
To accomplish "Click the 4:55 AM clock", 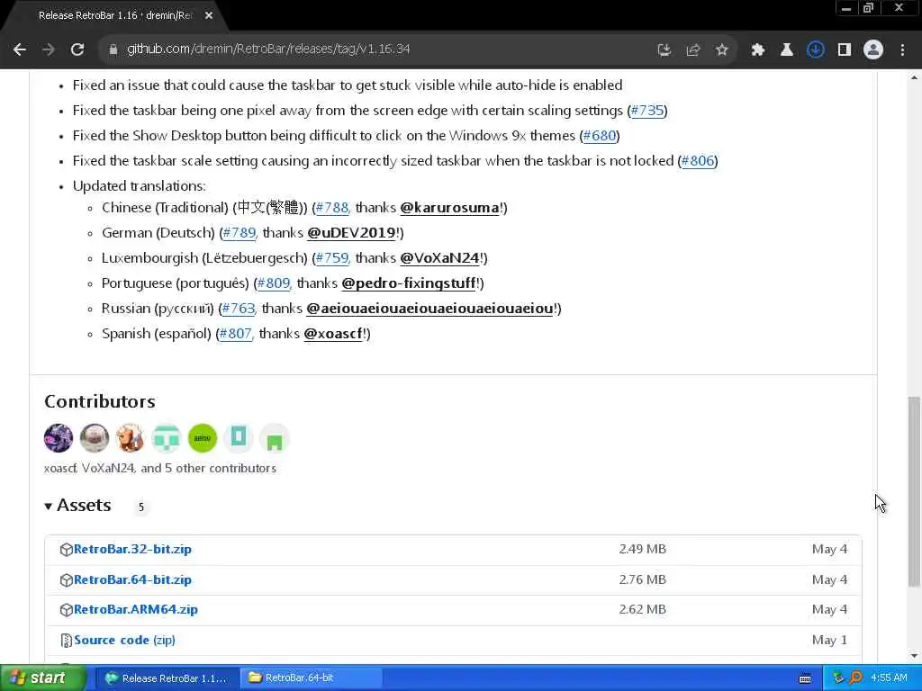I will (x=889, y=678).
